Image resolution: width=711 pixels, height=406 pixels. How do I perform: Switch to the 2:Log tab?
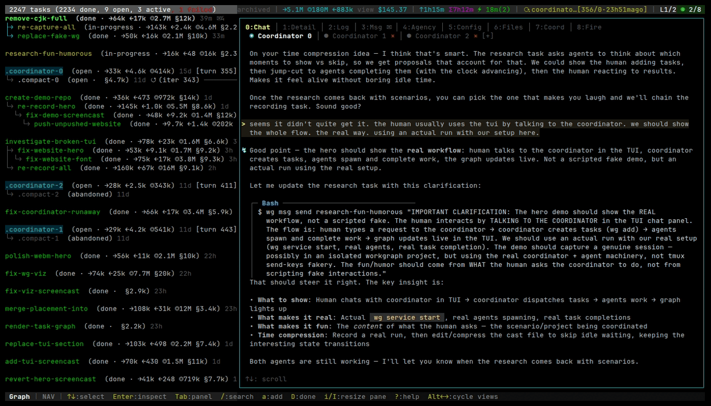tap(338, 27)
